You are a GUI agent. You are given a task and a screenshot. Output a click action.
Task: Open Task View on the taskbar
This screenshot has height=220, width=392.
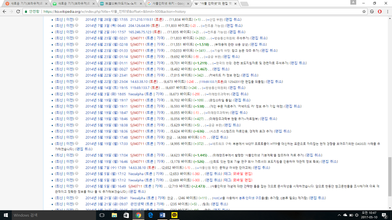pyautogui.click(x=102, y=216)
